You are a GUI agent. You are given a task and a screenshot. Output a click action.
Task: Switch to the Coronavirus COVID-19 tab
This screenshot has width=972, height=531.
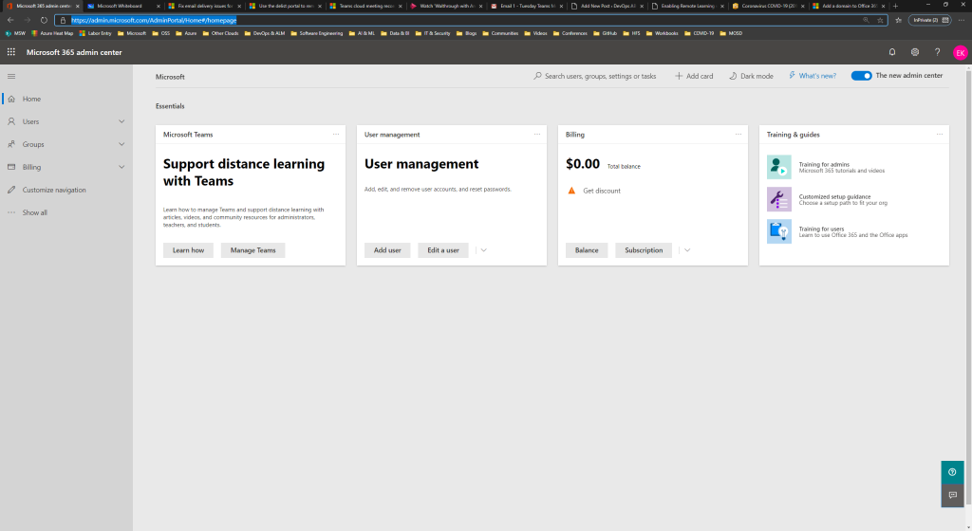tap(769, 6)
